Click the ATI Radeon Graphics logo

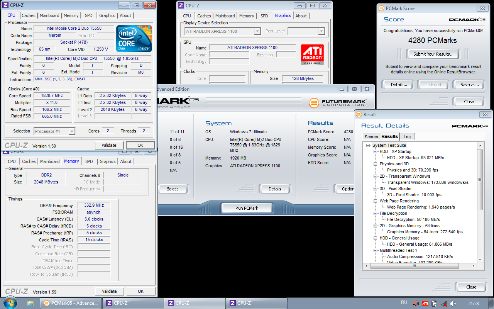(312, 55)
